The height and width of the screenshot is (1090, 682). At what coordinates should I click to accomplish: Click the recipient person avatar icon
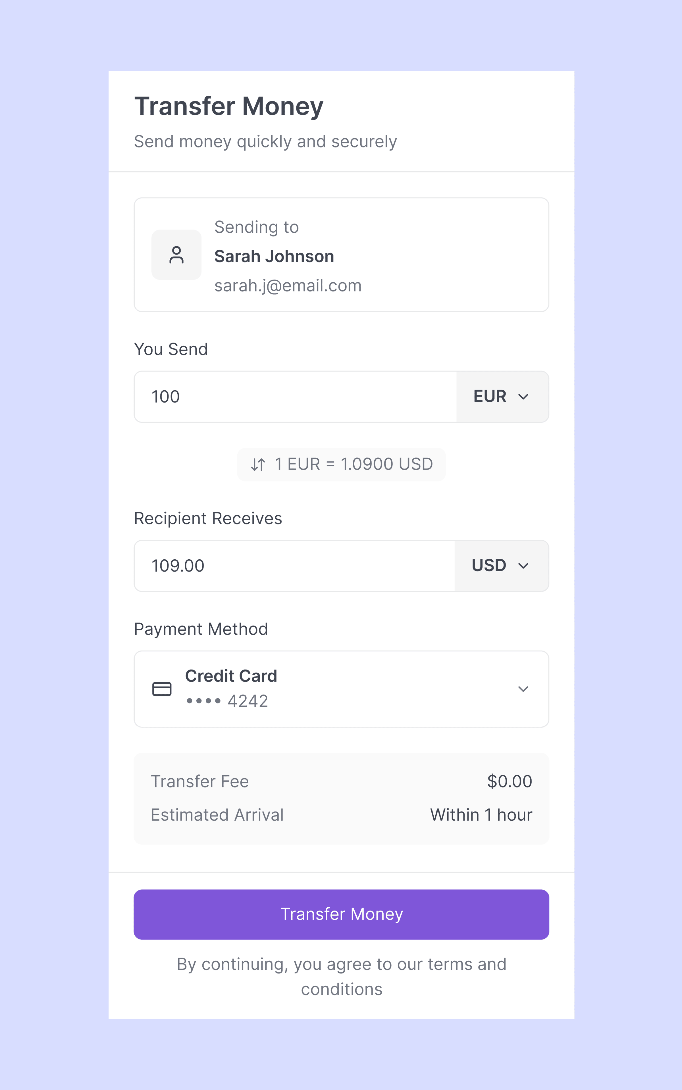(x=176, y=255)
